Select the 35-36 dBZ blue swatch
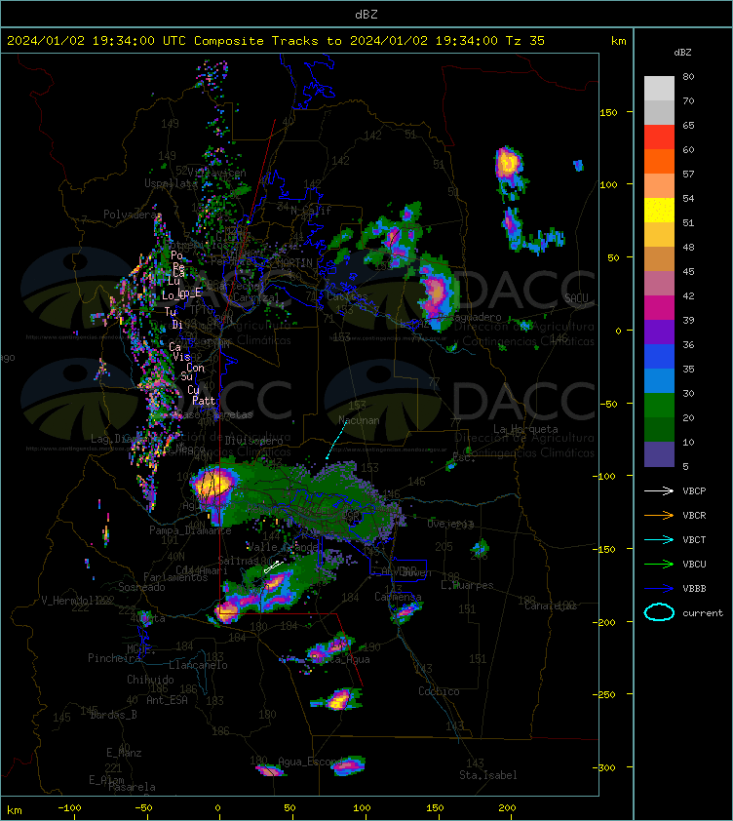The height and width of the screenshot is (821, 733). pyautogui.click(x=659, y=356)
